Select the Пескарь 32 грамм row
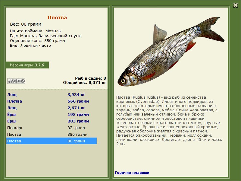241x181 pixels. (52, 128)
